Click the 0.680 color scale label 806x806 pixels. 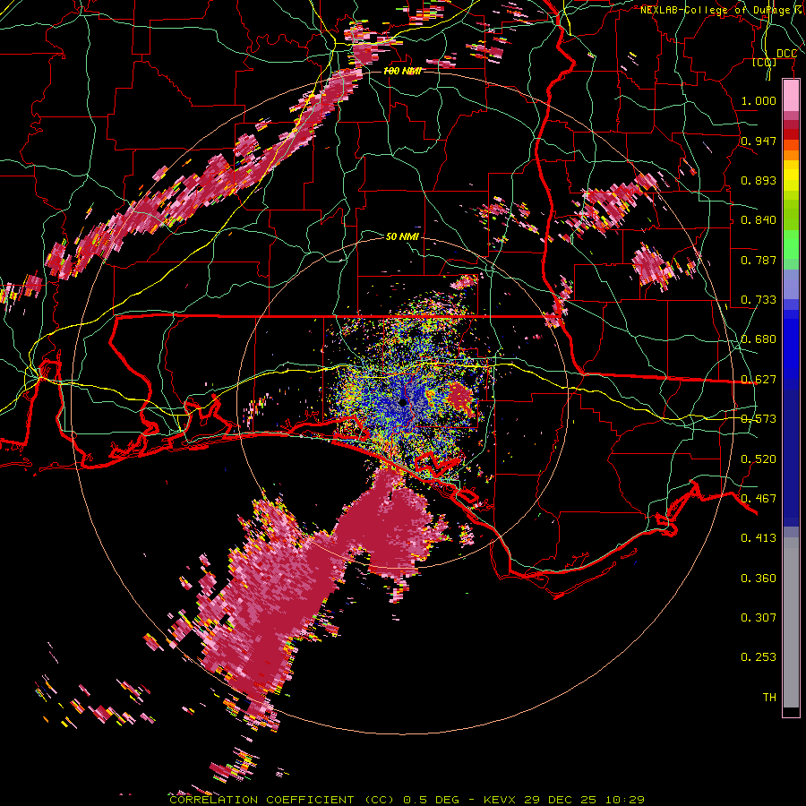pos(759,339)
